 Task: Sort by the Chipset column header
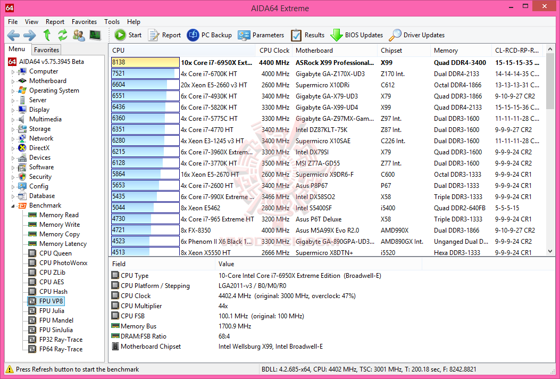coord(404,51)
